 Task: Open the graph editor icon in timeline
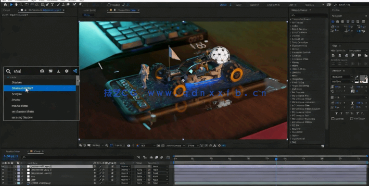click(x=168, y=157)
